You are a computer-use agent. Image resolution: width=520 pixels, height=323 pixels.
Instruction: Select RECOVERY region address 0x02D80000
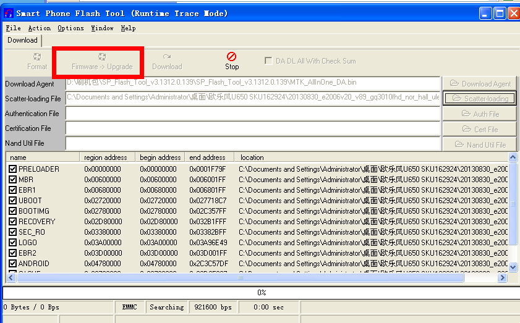coord(103,222)
